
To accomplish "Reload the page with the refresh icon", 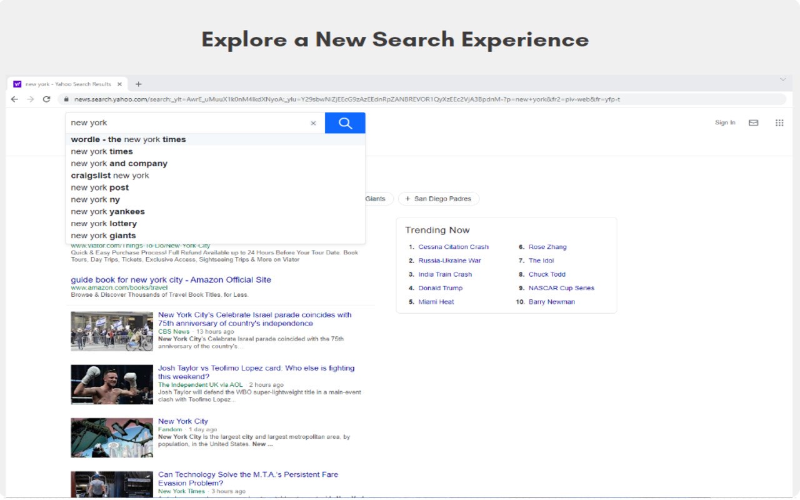I will (46, 99).
